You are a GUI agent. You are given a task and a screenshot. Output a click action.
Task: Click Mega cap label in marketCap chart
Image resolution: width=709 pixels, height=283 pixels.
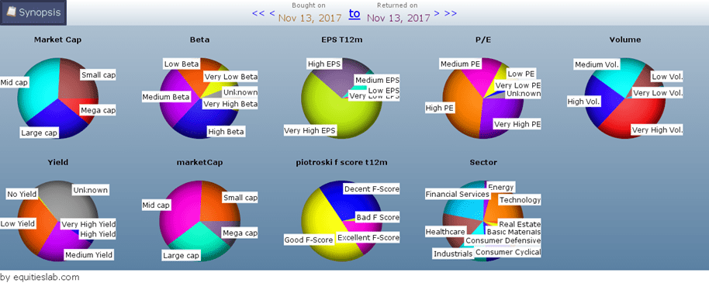(240, 233)
